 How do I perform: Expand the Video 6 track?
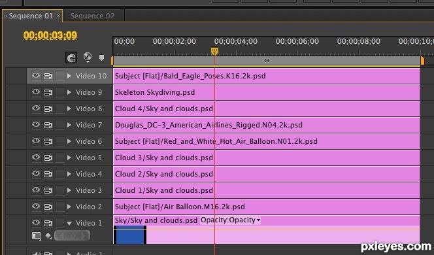(69, 141)
